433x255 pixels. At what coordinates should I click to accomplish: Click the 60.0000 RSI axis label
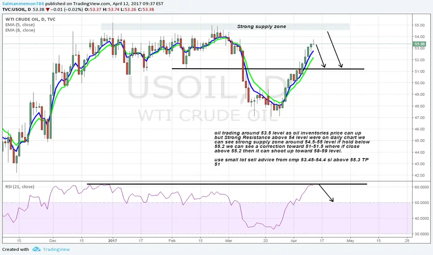coord(421,187)
